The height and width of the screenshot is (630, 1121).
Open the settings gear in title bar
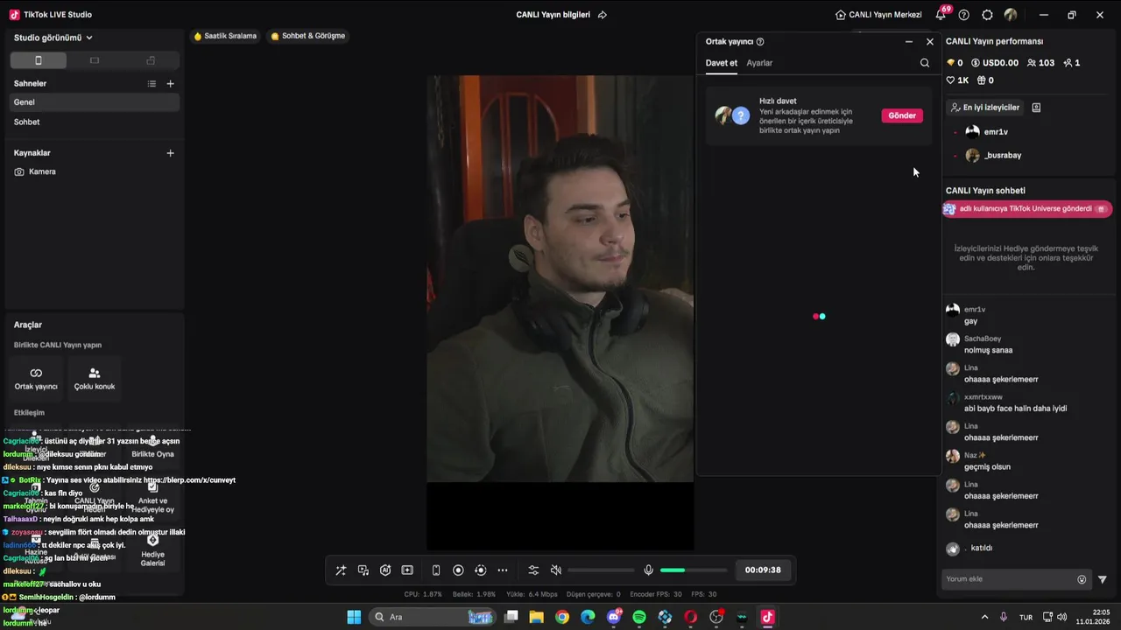click(988, 15)
